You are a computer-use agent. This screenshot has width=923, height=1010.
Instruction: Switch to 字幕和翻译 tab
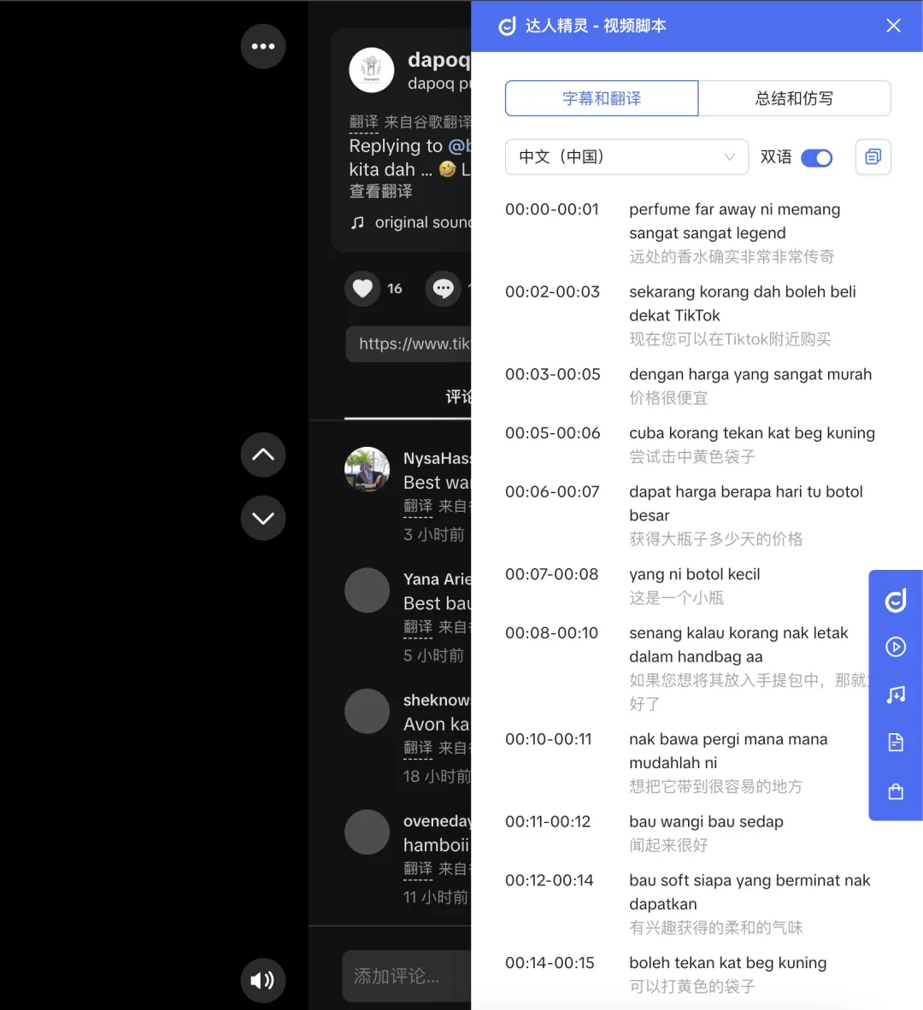click(602, 98)
